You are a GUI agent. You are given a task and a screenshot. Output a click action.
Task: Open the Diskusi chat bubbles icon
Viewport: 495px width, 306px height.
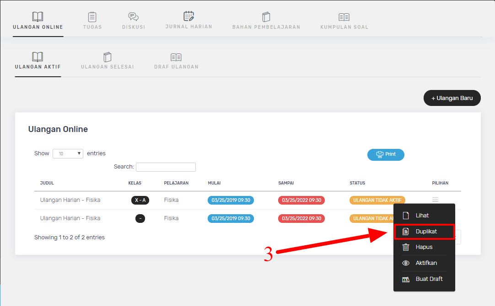pyautogui.click(x=134, y=17)
